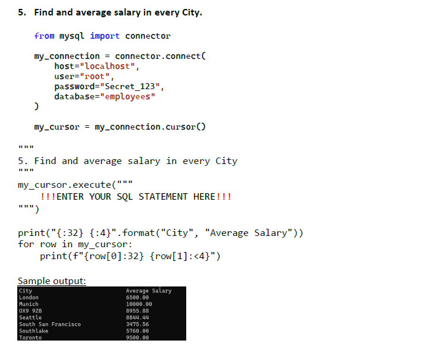Image resolution: width=423 pixels, height=356 pixels.
Task: Click the print(f"{row[0]:32} {row[1]:<4}") line
Action: [130, 256]
